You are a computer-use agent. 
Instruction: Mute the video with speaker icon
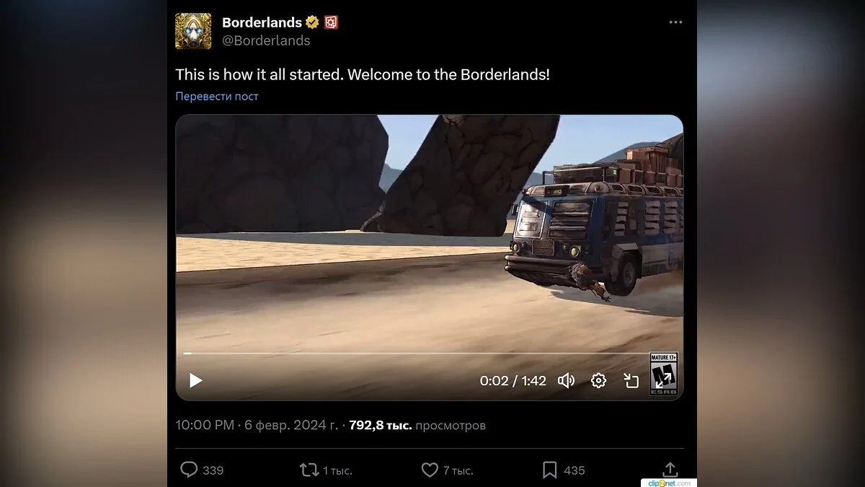tap(567, 380)
